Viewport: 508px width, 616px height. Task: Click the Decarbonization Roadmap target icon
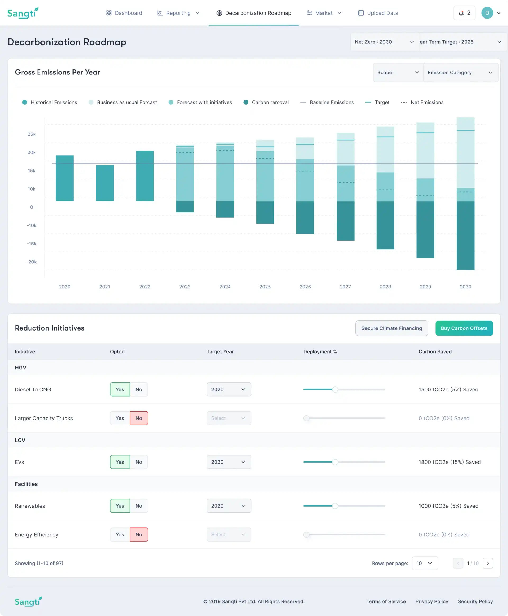click(x=219, y=13)
